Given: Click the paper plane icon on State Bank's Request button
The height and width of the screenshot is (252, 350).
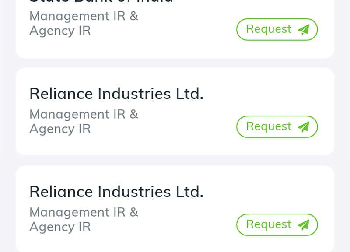Looking at the screenshot, I should [304, 29].
